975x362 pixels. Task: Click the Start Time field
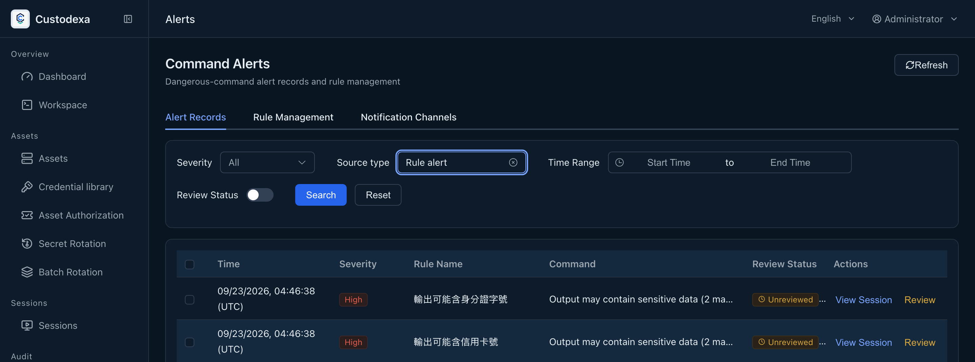(x=668, y=162)
